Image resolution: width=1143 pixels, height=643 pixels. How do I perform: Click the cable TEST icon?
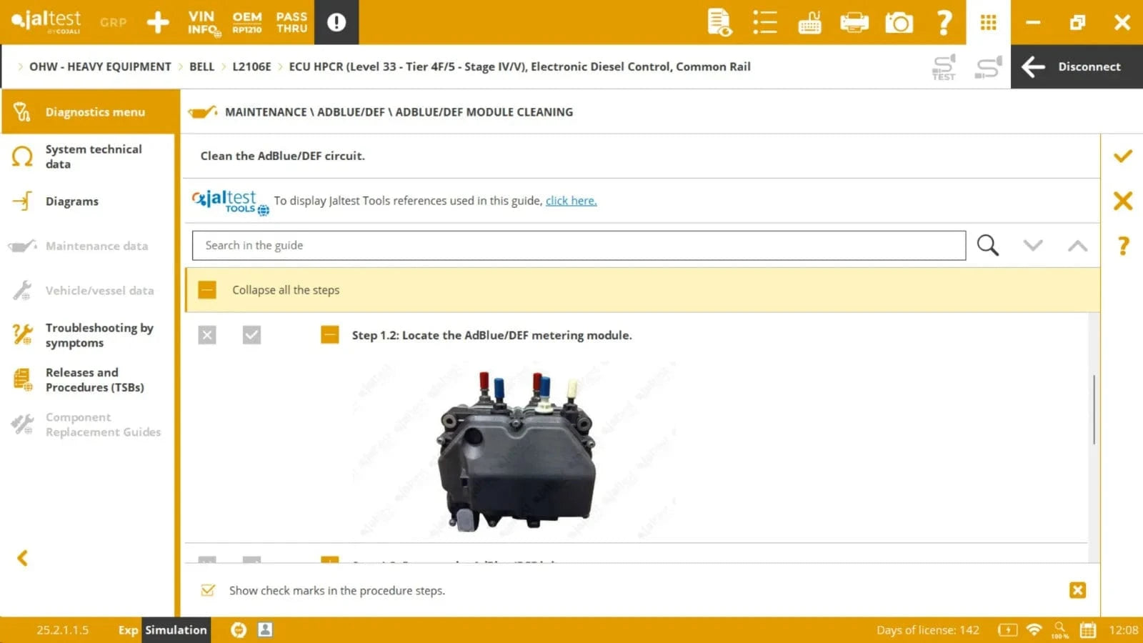pos(944,67)
